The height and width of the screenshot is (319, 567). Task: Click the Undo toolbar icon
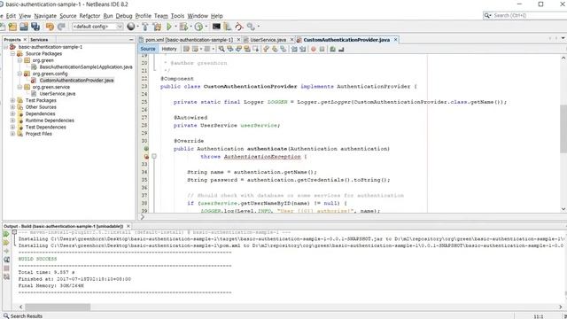pos(50,27)
